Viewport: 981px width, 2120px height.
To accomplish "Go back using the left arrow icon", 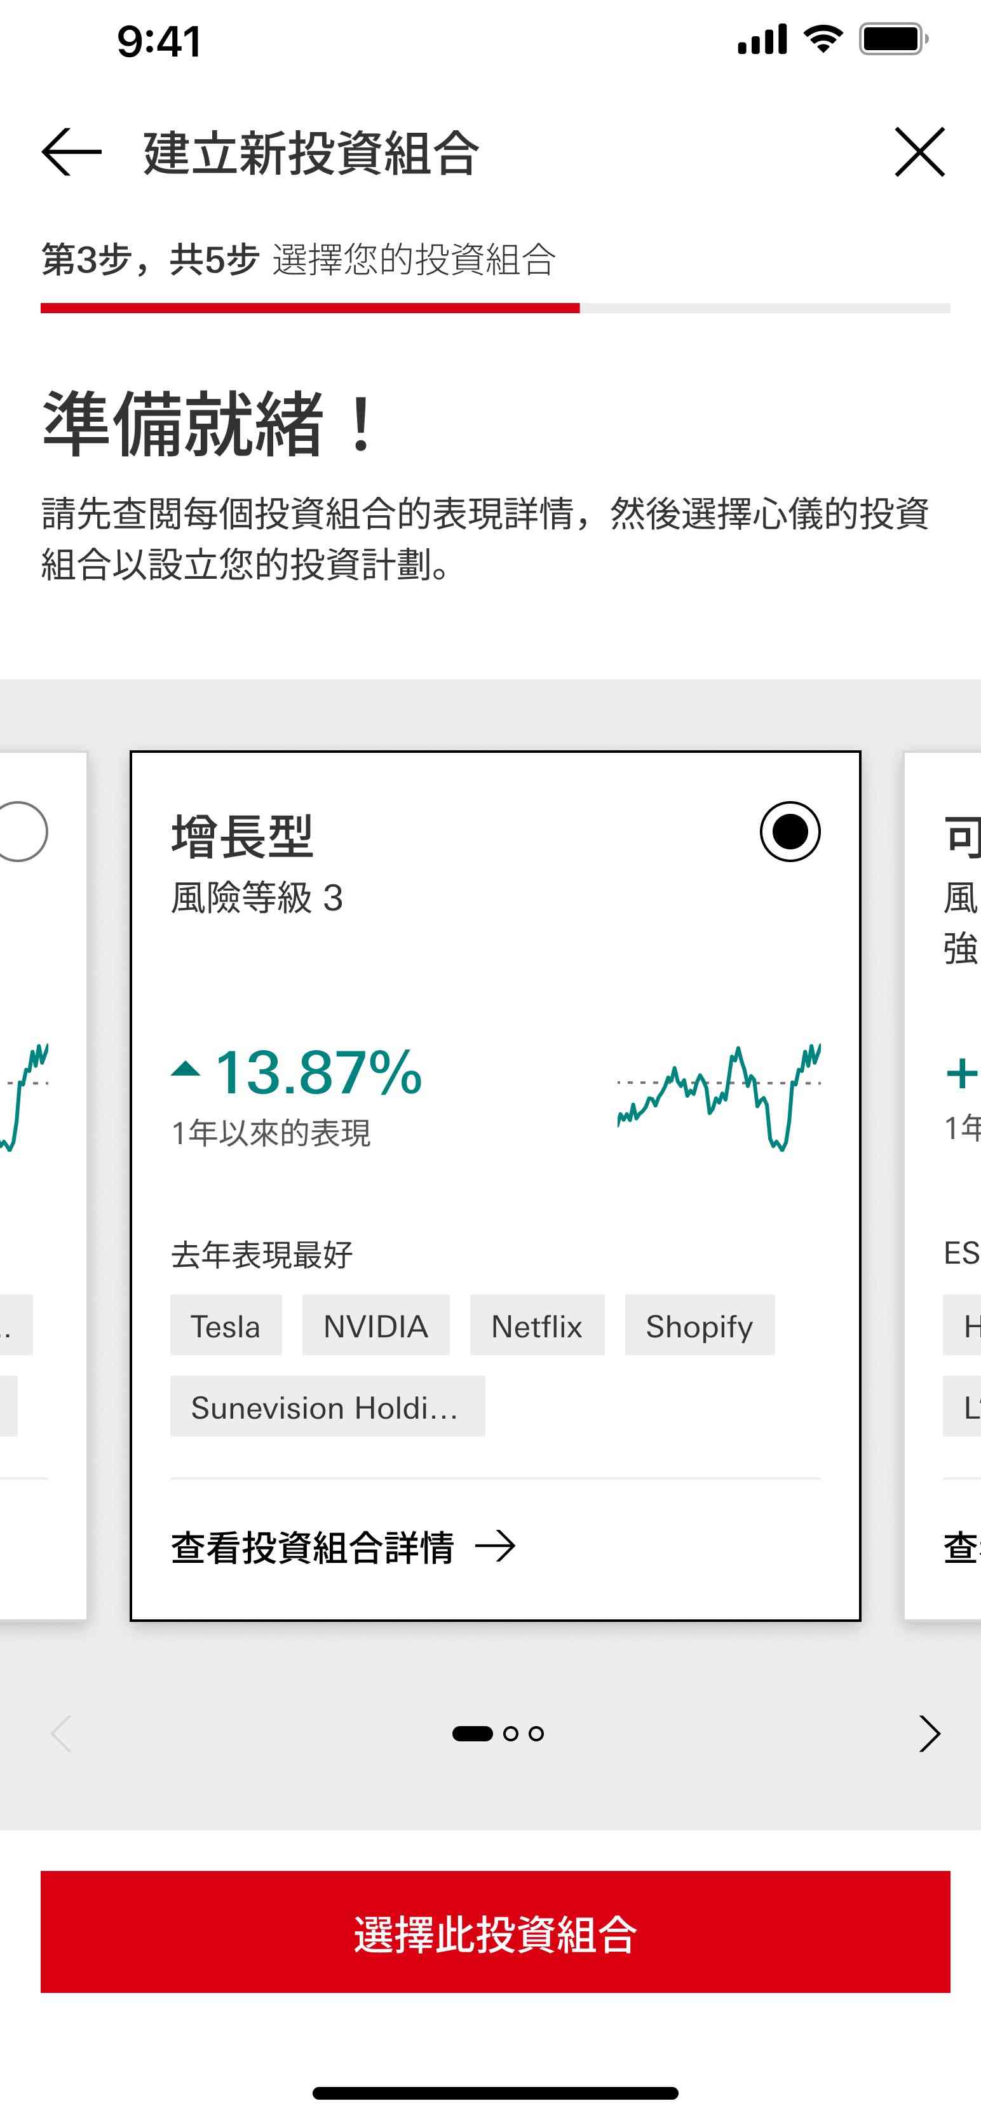I will click(72, 152).
